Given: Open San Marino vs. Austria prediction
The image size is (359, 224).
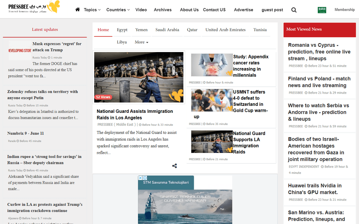Looking at the screenshot, I should click(316, 216).
